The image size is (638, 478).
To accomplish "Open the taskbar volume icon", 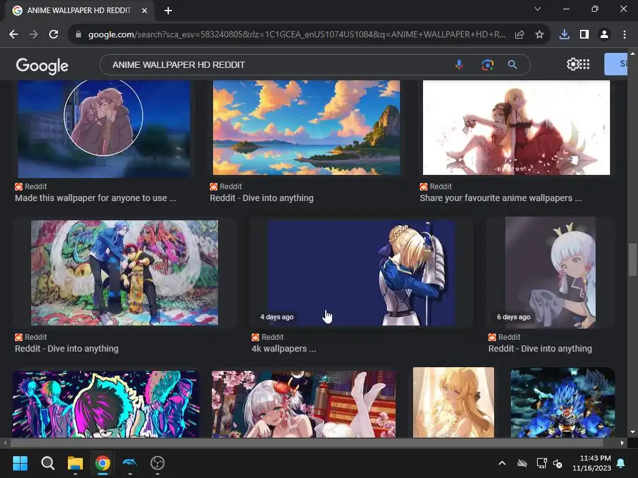I will tap(558, 463).
